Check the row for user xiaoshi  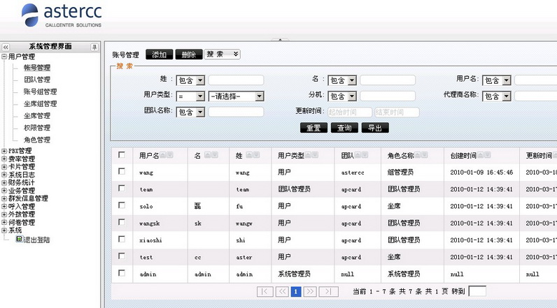[x=122, y=240]
